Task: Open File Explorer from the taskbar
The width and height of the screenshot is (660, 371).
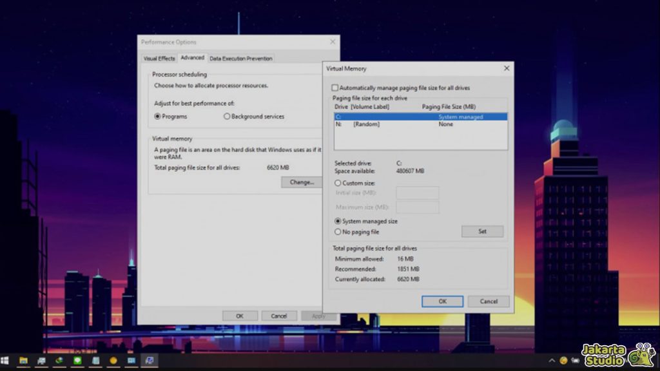Action: (x=24, y=362)
